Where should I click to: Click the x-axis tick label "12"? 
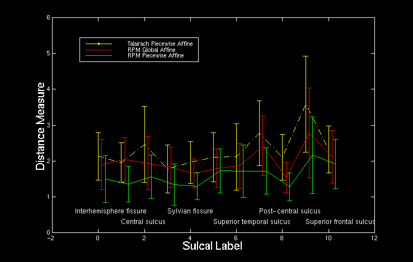pyautogui.click(x=374, y=238)
